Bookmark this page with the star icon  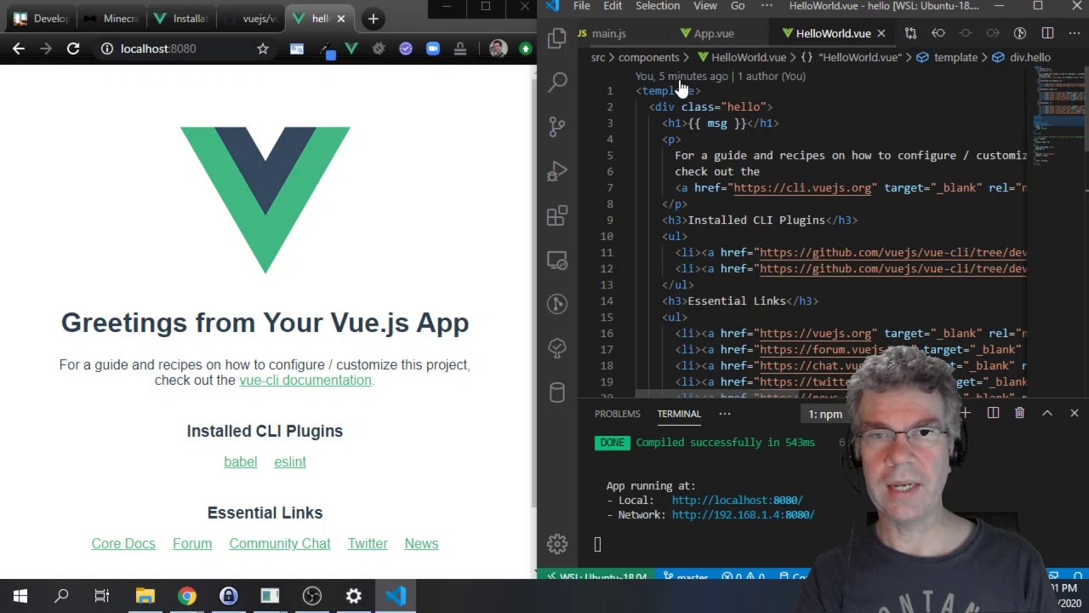(x=263, y=49)
